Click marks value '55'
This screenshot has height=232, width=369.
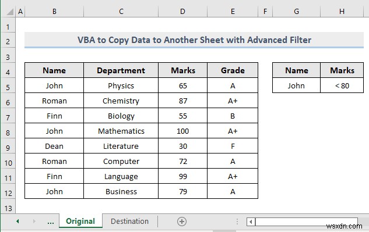(x=183, y=116)
